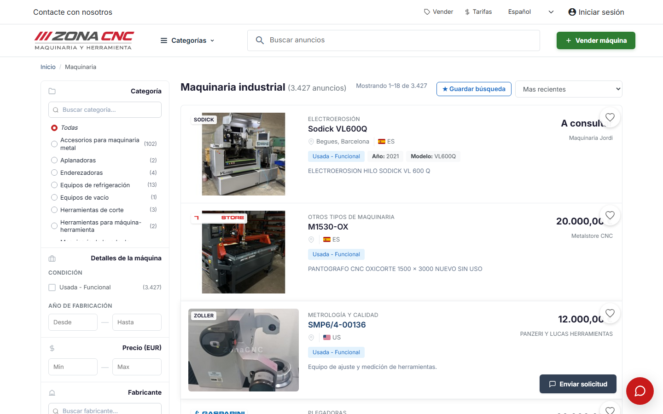Click the Modelo: VL600Q tag
Screen dimensions: 663x414
pos(433,156)
